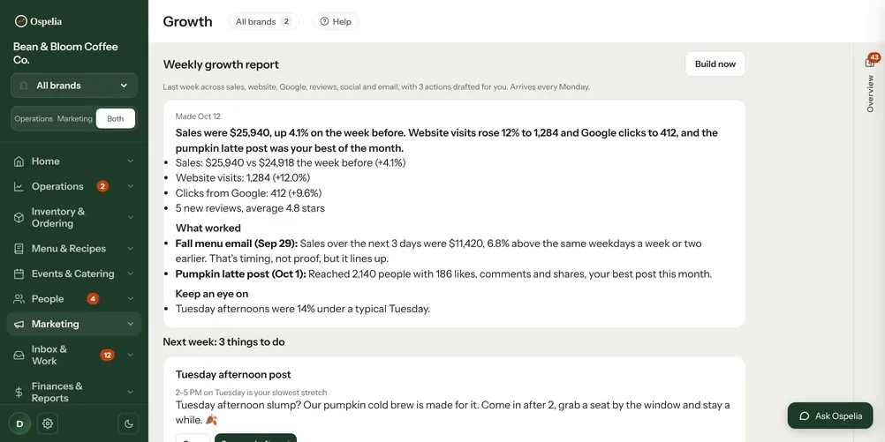This screenshot has width=885, height=442.
Task: Open the Ask Ospelia chat button
Action: (x=830, y=416)
